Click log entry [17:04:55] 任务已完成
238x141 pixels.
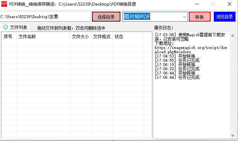(x=177, y=61)
